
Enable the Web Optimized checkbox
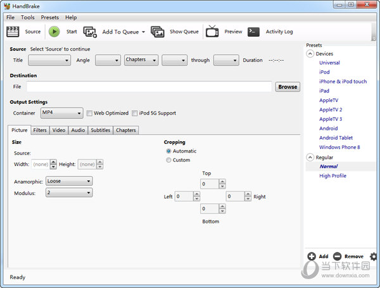(89, 113)
